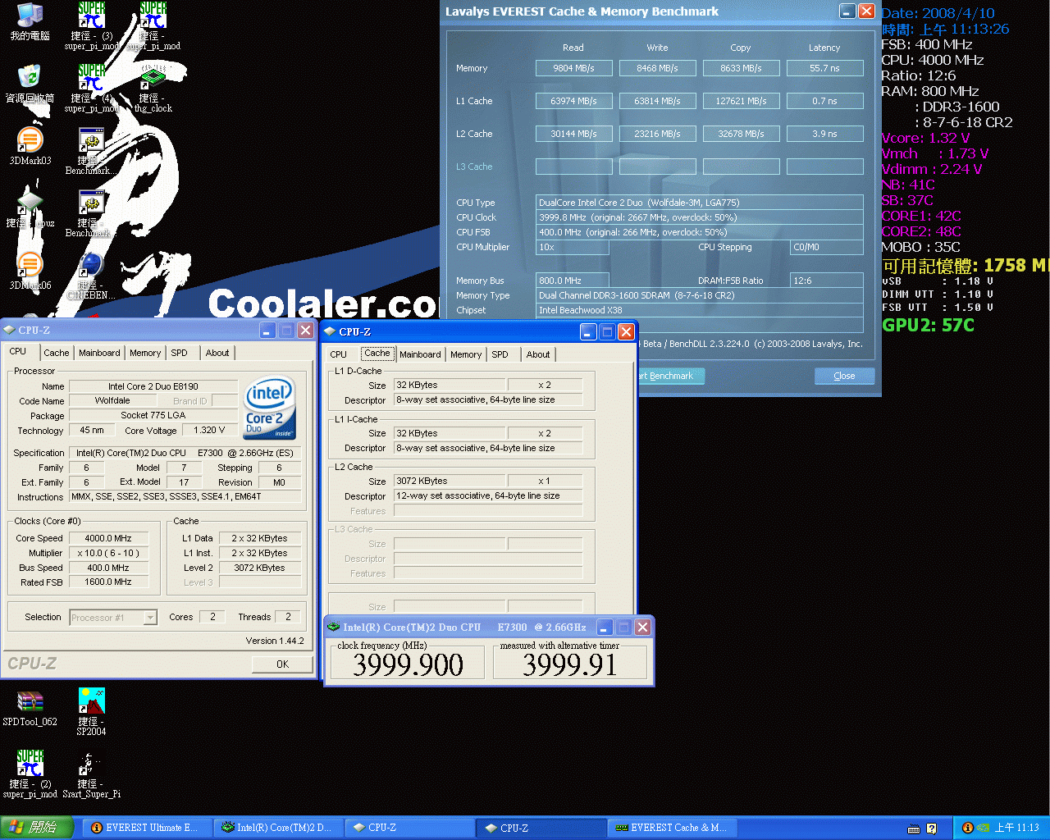Click the Memory Bus field showing 800.0 MHz

point(573,281)
